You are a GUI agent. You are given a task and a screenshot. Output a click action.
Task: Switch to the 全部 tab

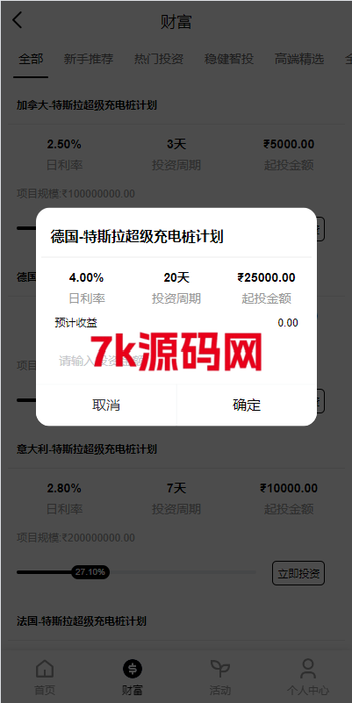[31, 59]
